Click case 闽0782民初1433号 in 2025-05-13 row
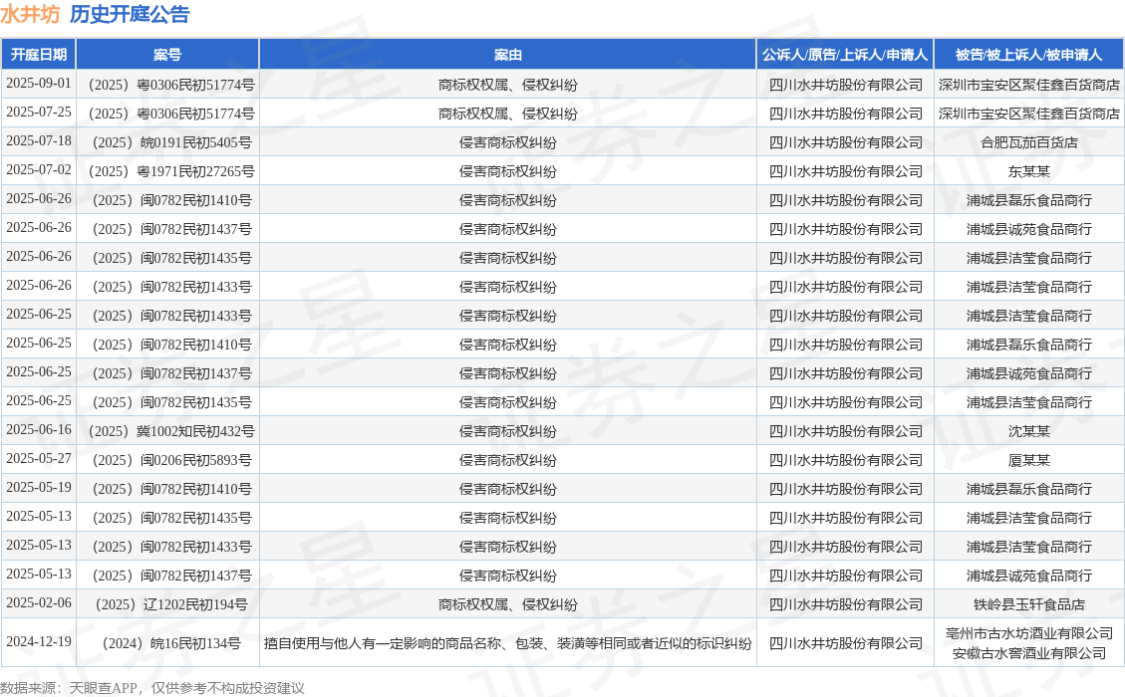The image size is (1125, 697). (x=171, y=547)
